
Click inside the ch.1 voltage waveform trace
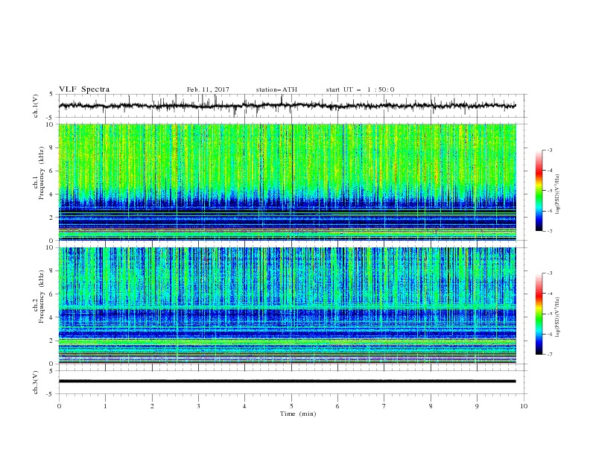[287, 106]
